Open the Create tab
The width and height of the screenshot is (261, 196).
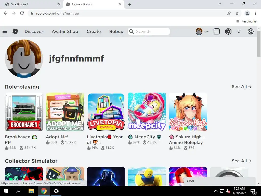pyautogui.click(x=94, y=31)
